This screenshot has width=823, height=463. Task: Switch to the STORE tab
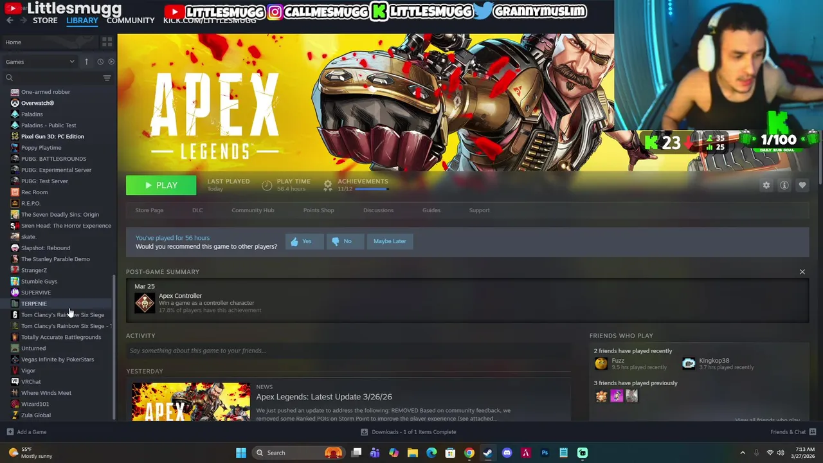pyautogui.click(x=45, y=21)
